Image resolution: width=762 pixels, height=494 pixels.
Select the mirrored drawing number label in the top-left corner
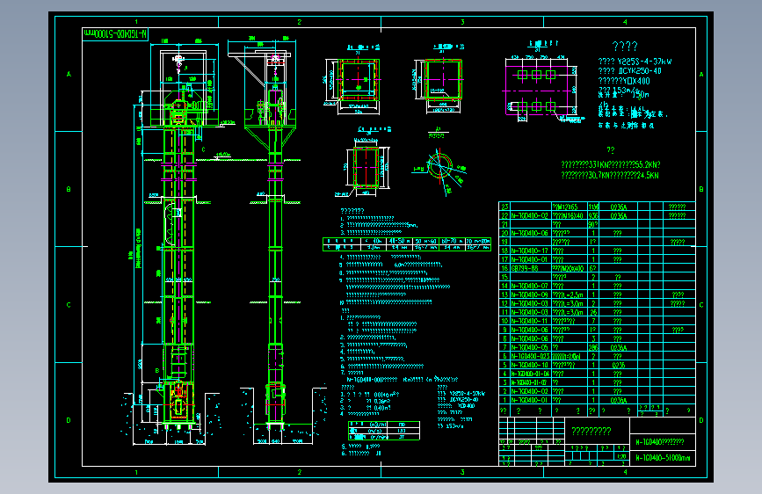[x=115, y=34]
